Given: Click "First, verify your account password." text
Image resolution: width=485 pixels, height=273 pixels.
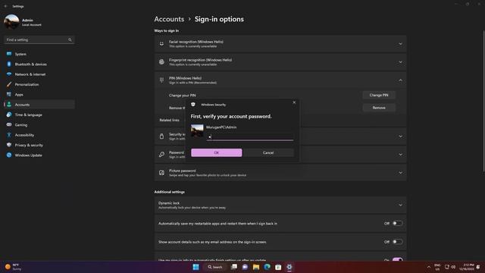Looking at the screenshot, I should pos(231,116).
